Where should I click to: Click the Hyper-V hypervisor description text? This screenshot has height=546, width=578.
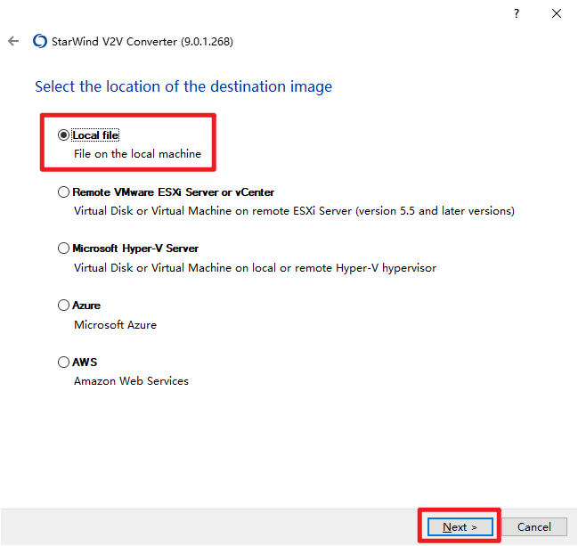(x=255, y=268)
